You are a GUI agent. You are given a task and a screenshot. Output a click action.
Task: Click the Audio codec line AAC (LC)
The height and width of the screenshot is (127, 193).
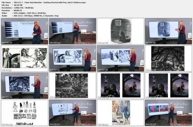(36, 16)
